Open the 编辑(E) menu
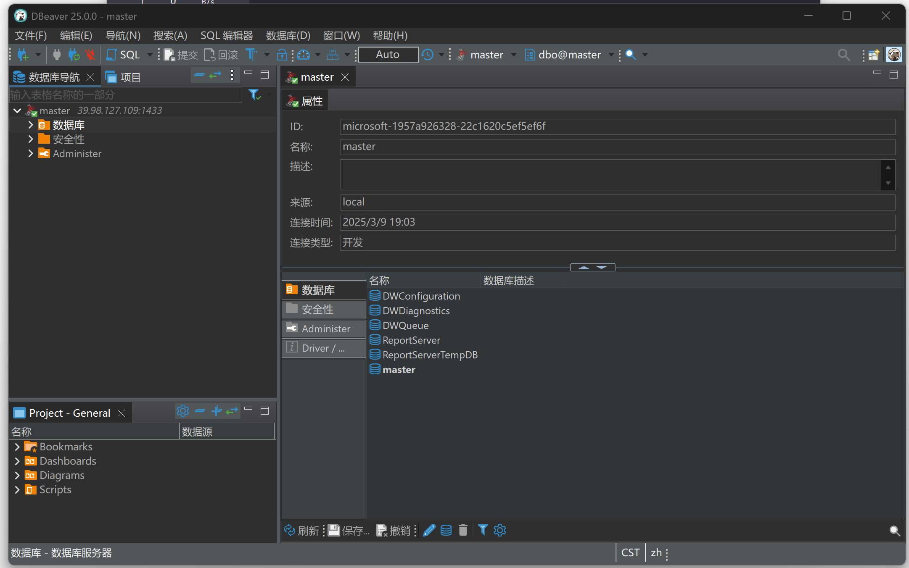The height and width of the screenshot is (568, 909). pyautogui.click(x=76, y=36)
